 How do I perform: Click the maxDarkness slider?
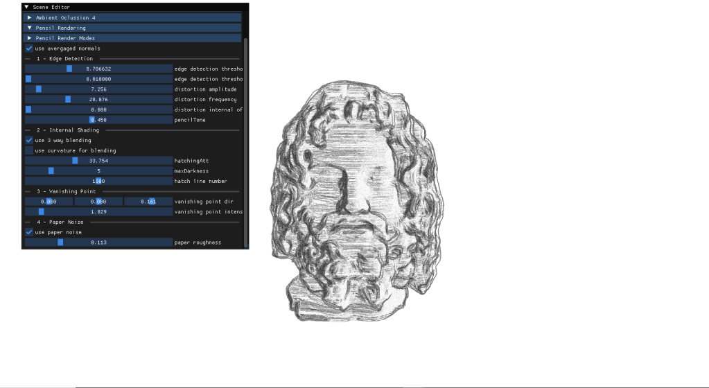[x=98, y=170]
